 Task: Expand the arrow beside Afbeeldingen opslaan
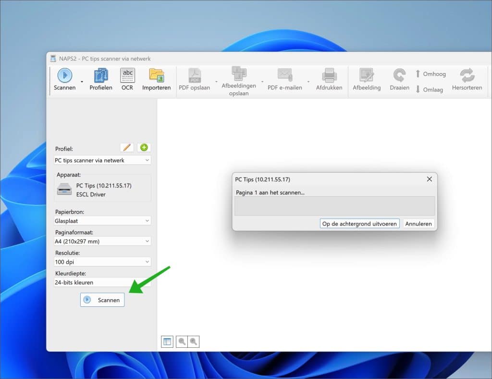[x=262, y=82]
